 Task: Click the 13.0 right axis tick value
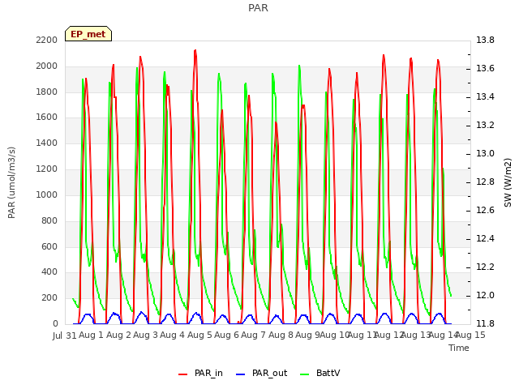[x=485, y=153]
